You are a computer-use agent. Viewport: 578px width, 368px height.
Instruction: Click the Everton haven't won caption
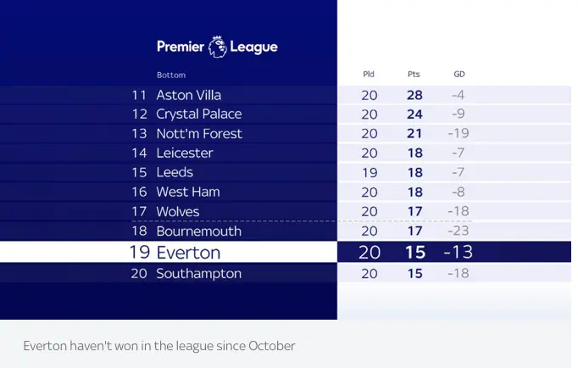coord(159,346)
